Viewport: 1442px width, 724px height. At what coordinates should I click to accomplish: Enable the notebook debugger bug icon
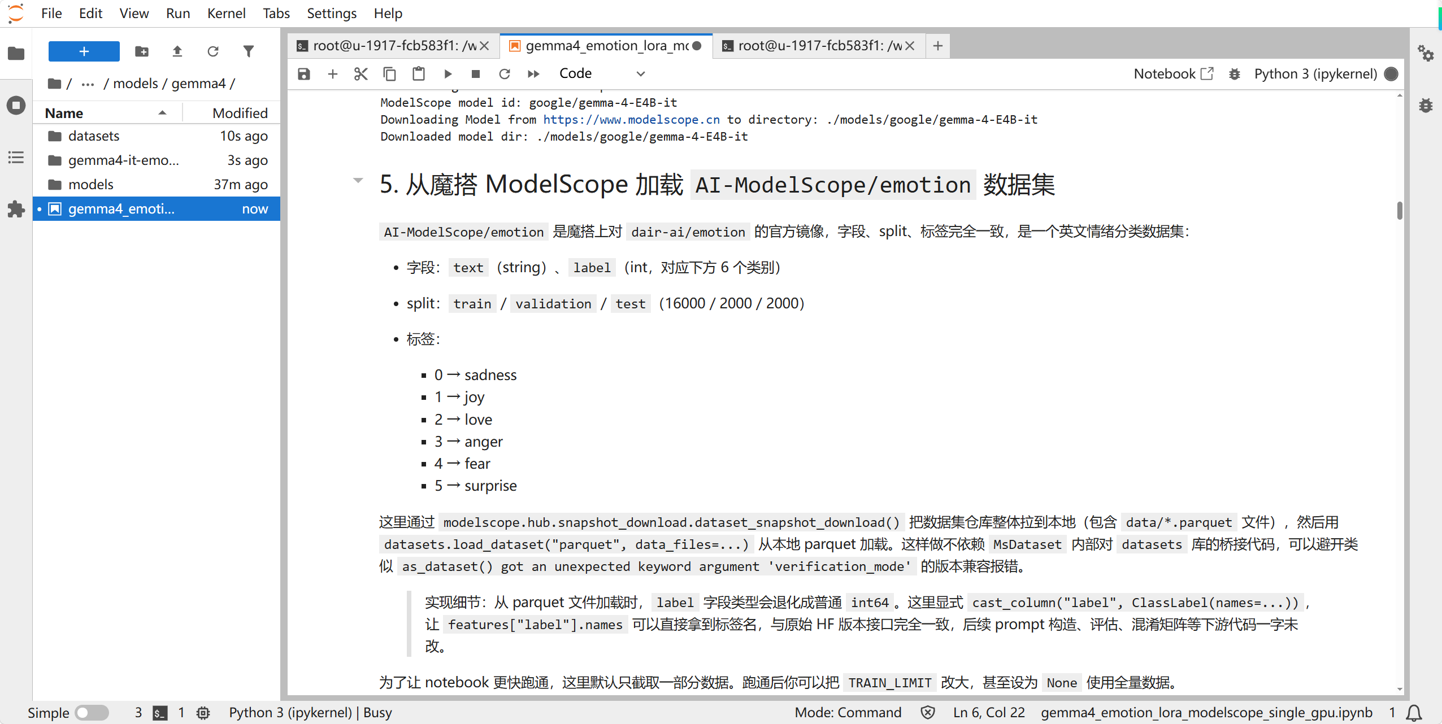tap(1235, 74)
